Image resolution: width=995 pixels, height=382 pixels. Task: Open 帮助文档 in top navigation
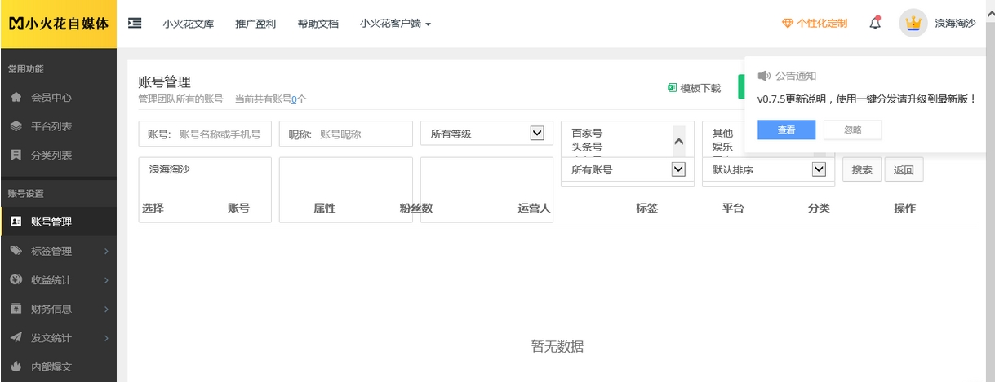point(318,24)
